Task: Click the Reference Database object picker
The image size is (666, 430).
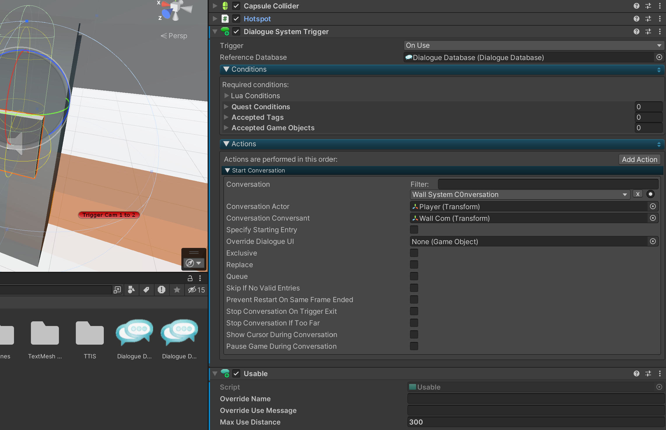Action: 659,57
